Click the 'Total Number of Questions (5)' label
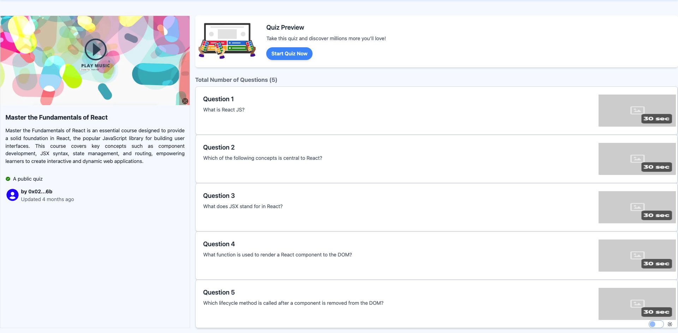Image resolution: width=678 pixels, height=333 pixels. coord(236,80)
